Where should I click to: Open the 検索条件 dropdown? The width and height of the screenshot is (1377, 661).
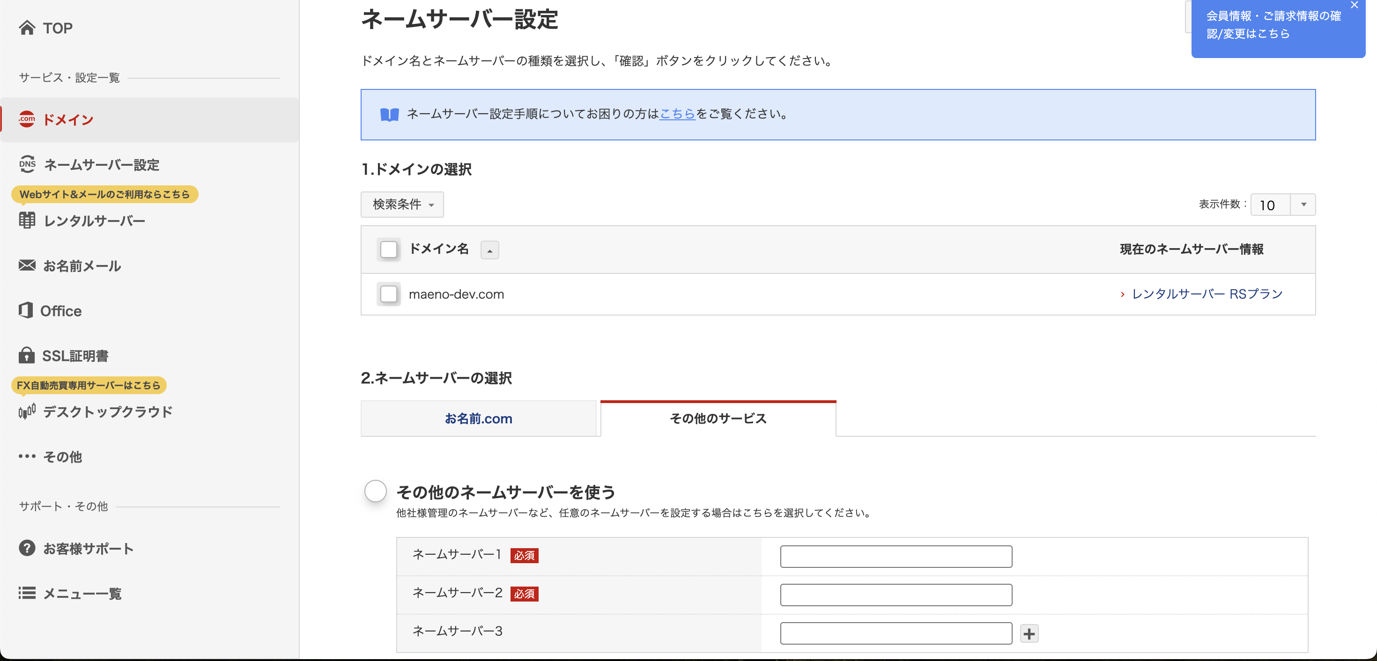(x=402, y=205)
